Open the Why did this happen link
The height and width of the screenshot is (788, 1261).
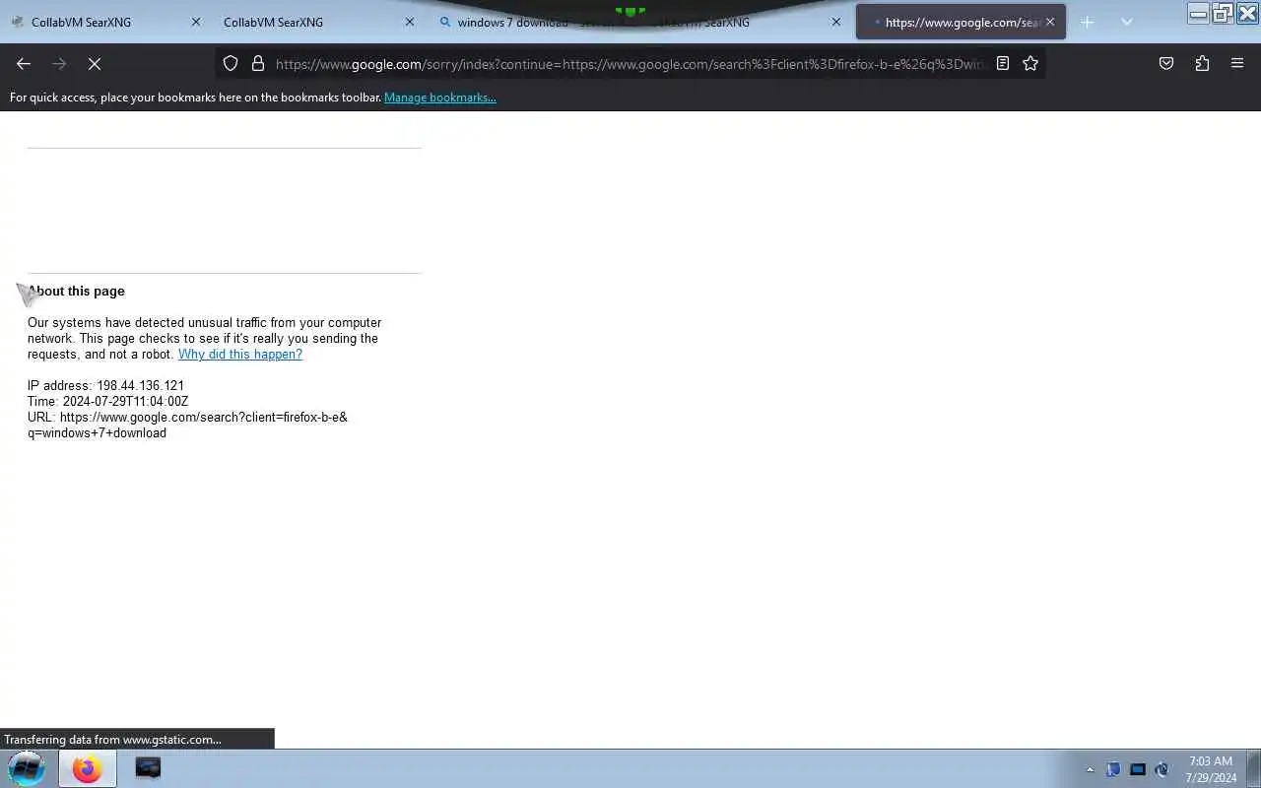coord(240,355)
